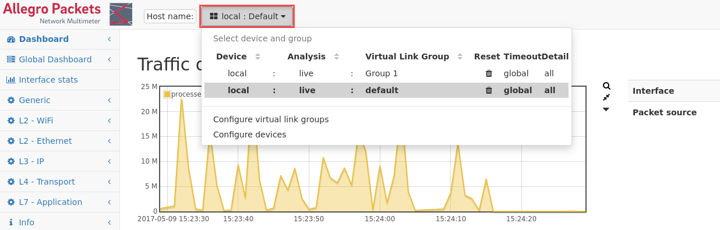Select the local live Group 1 row
Viewport: 720px width, 230px height.
tap(386, 73)
